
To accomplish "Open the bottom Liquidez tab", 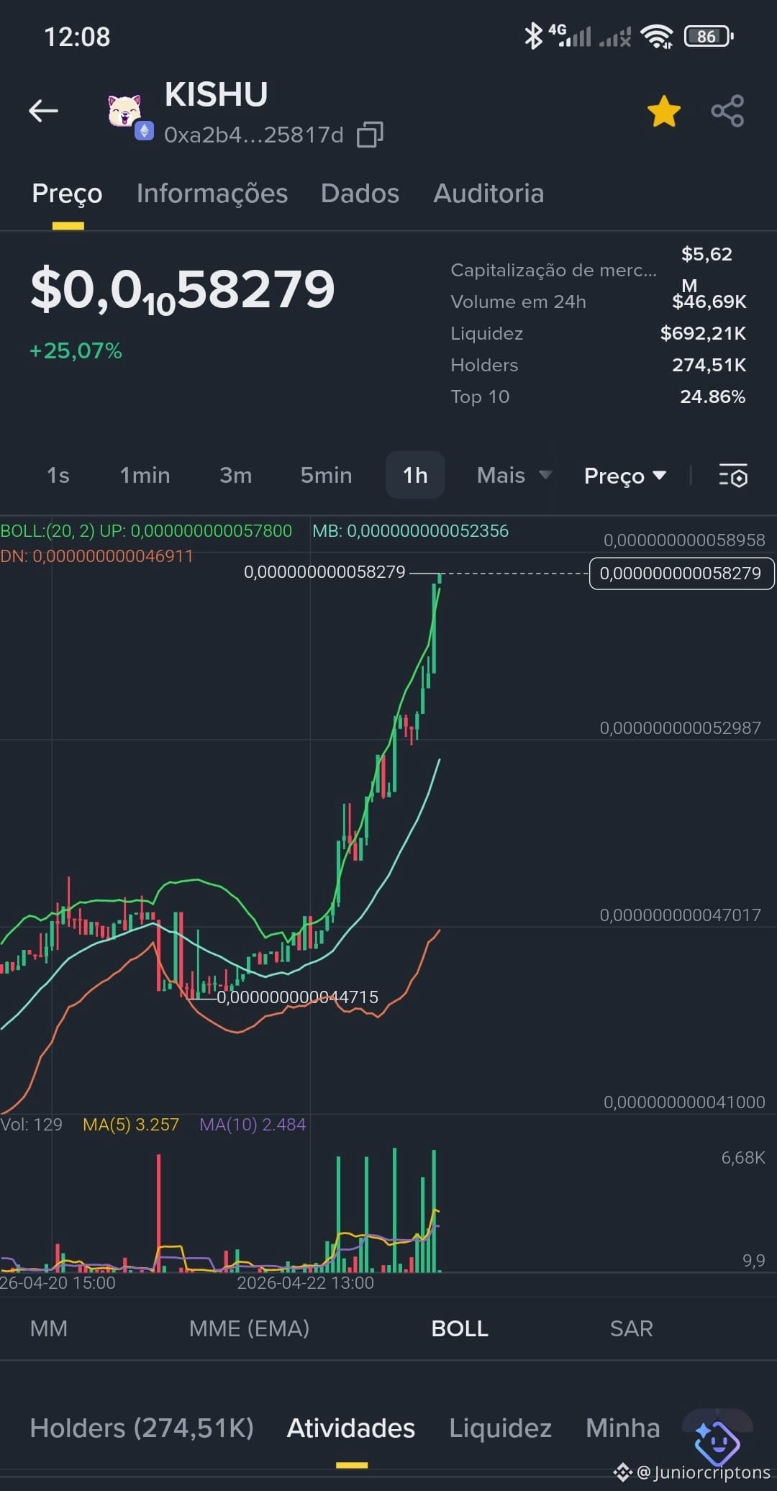I will [x=500, y=1428].
